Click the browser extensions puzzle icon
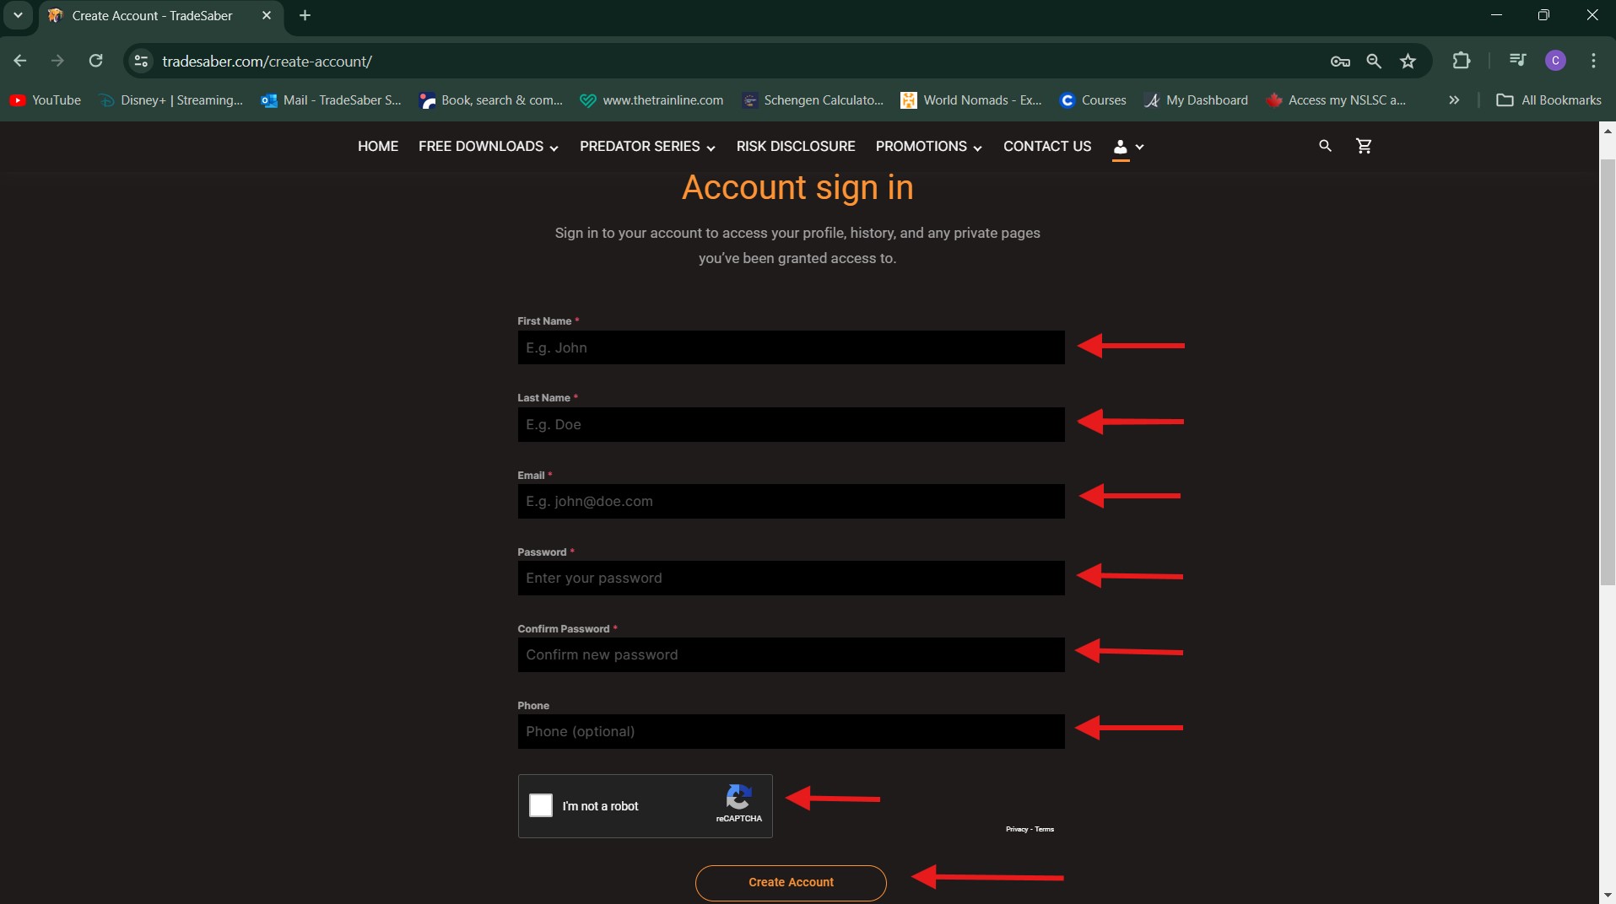Viewport: 1616px width, 904px height. [1462, 61]
